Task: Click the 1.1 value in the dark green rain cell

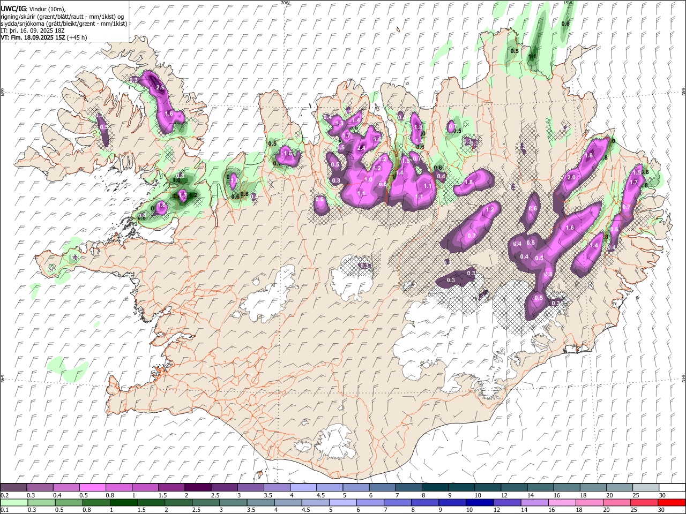Action: pyautogui.click(x=533, y=56)
